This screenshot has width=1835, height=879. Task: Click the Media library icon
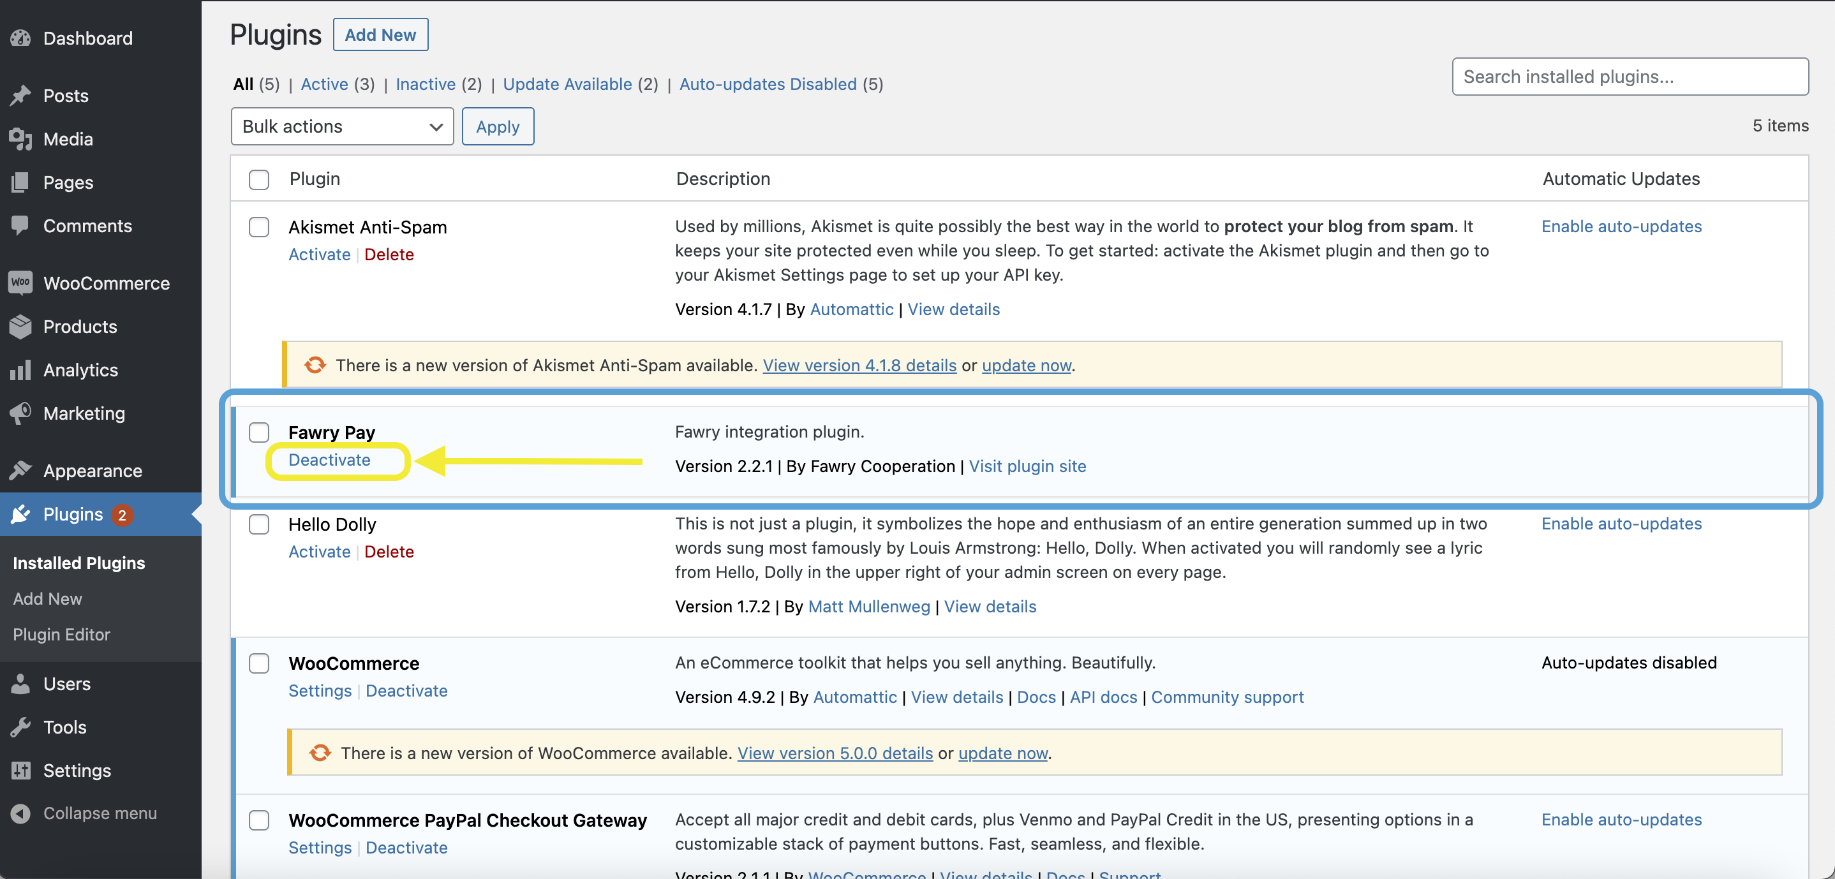(x=20, y=139)
